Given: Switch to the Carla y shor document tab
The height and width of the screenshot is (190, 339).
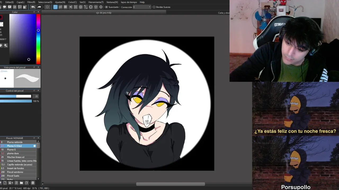Looking at the screenshot, I should point(224,13).
